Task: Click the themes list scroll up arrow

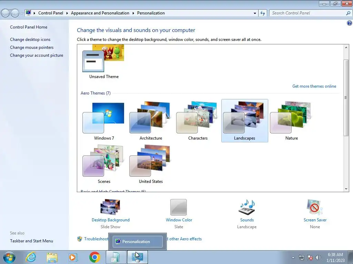Action: [x=346, y=47]
